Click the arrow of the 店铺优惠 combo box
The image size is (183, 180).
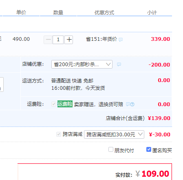[x=108, y=64]
